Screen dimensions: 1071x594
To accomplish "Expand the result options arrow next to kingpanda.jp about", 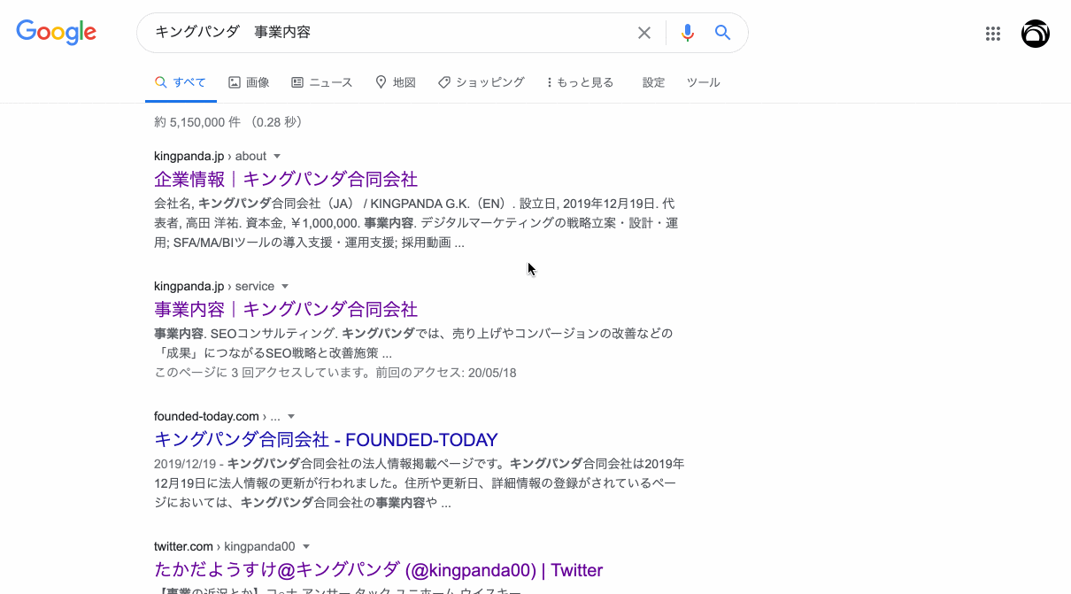I will 277,156.
